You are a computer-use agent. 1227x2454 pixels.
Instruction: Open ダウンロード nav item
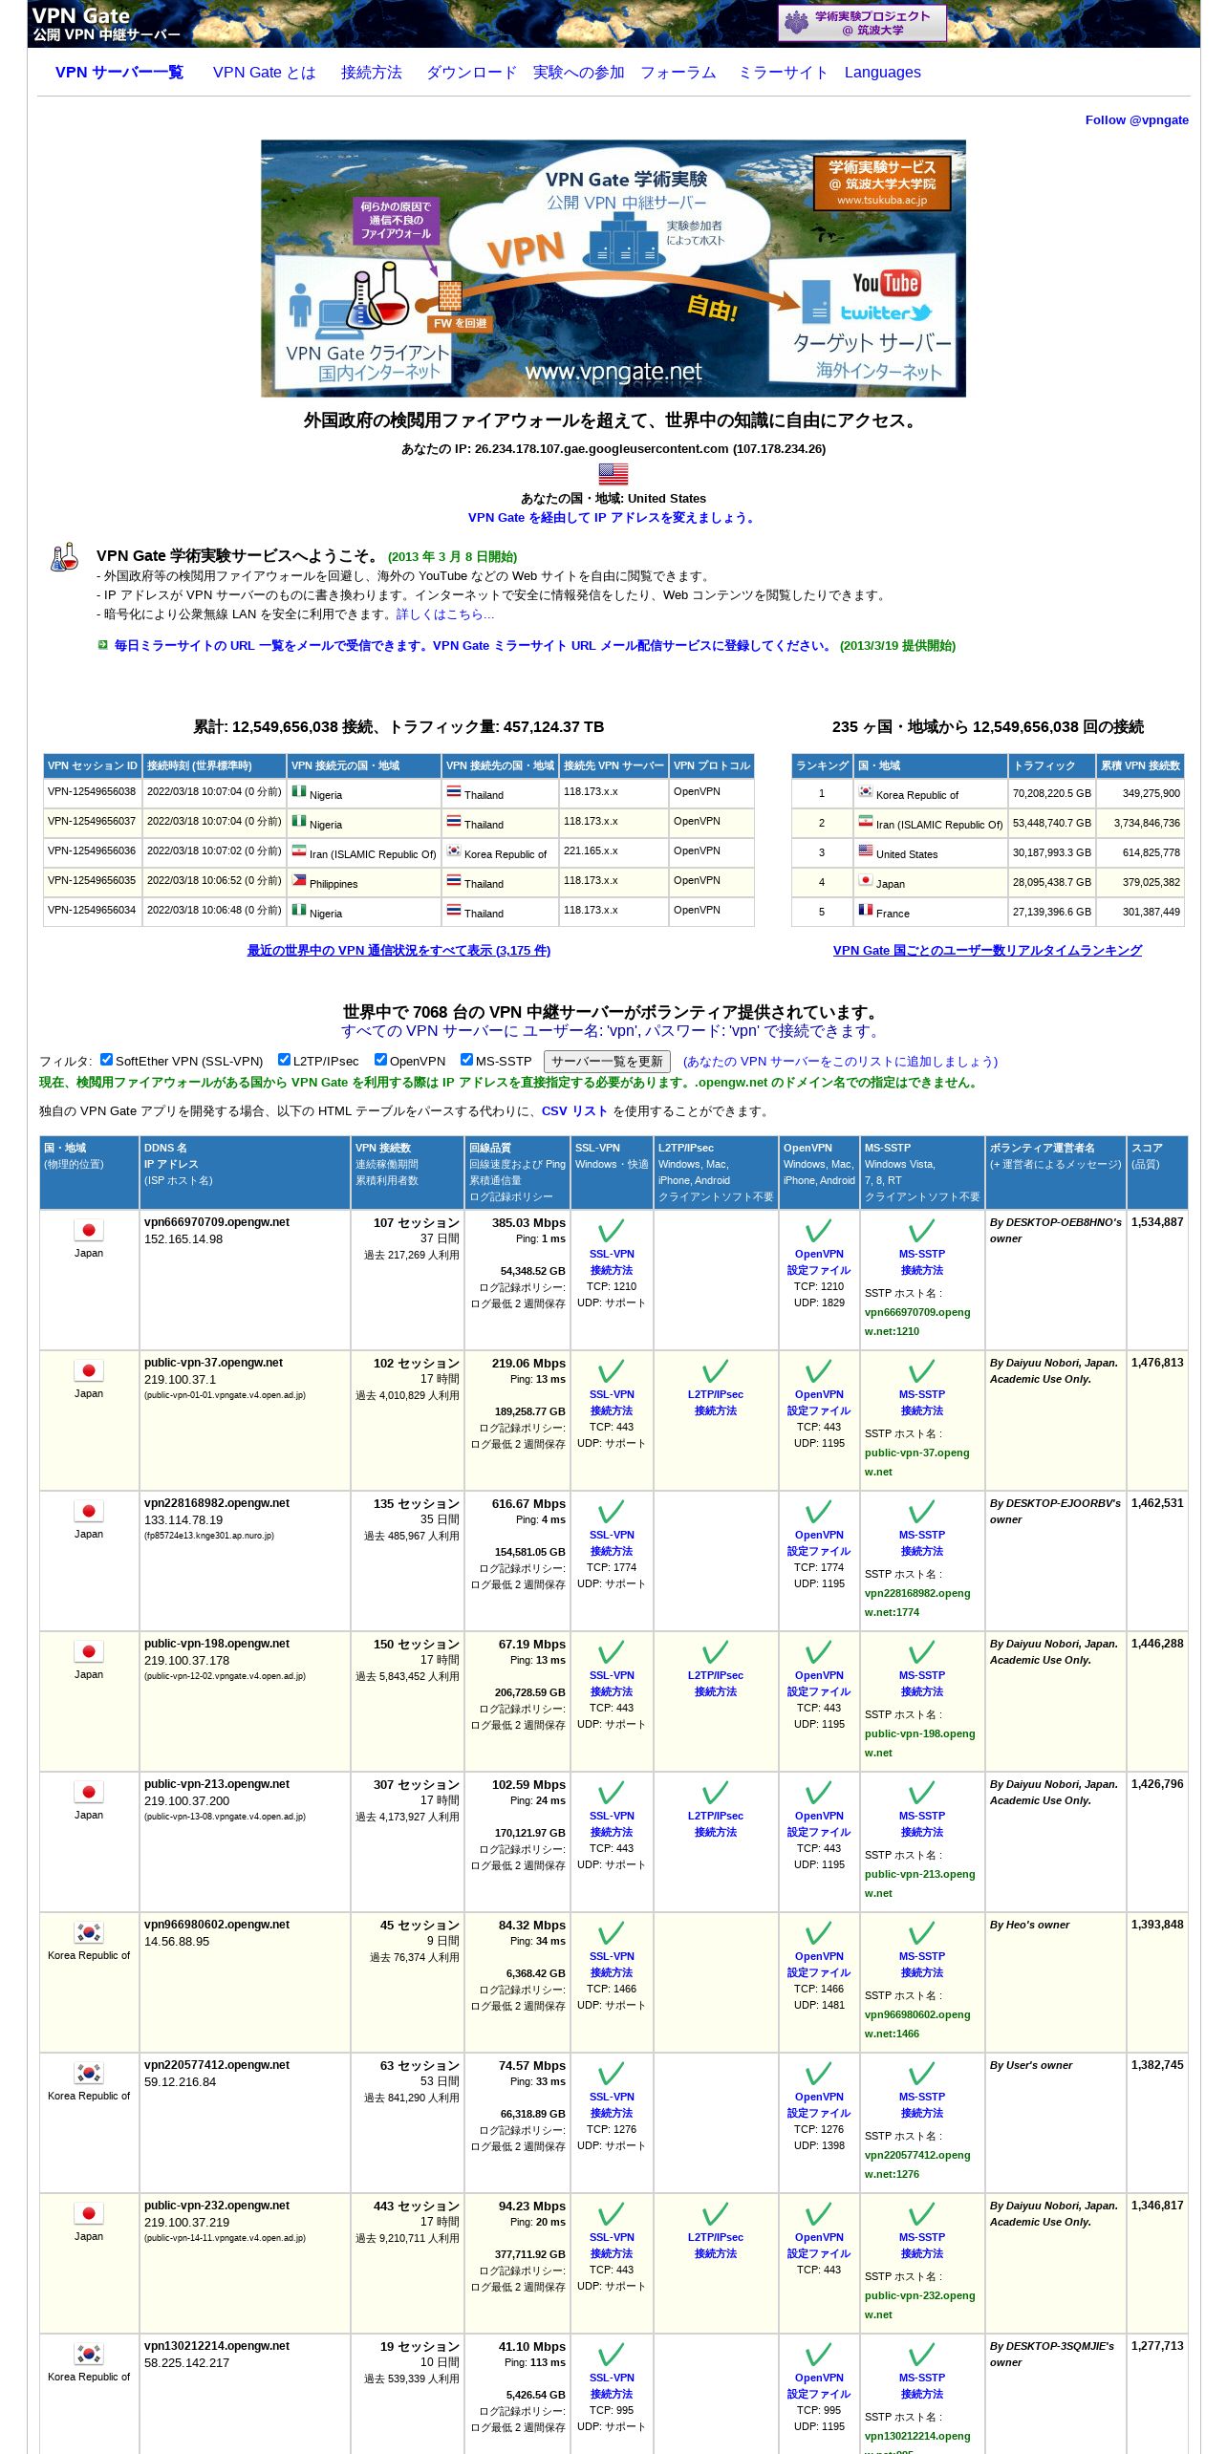coord(472,73)
